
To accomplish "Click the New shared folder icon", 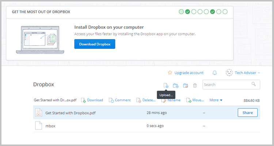I will (x=185, y=85).
